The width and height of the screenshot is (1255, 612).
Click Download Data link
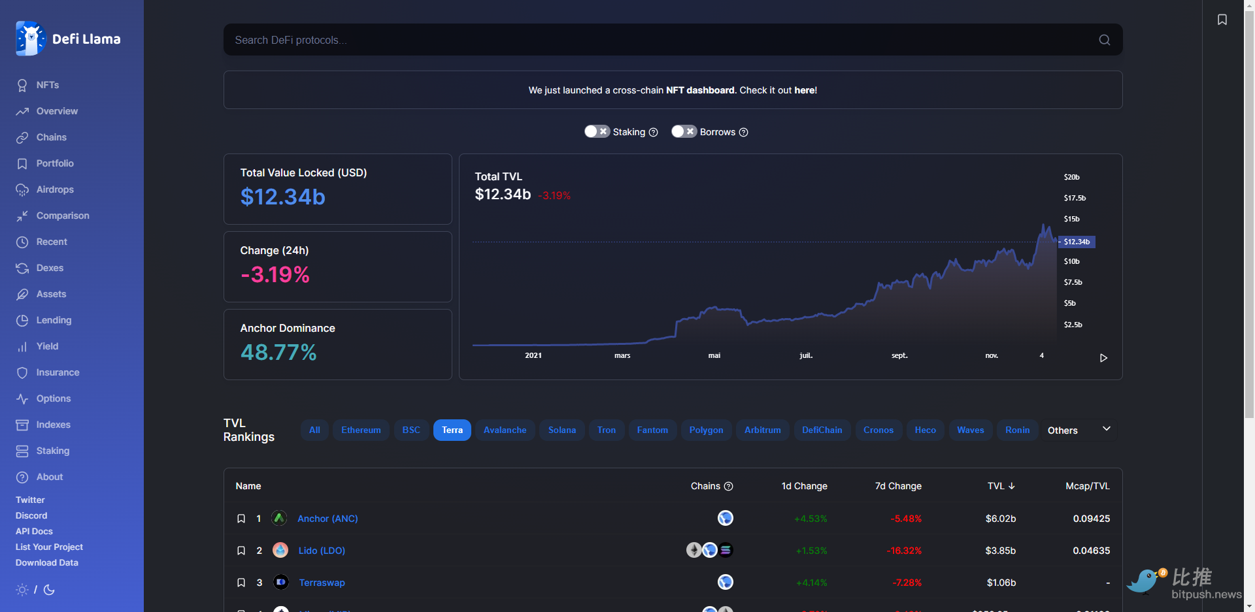pos(47,562)
